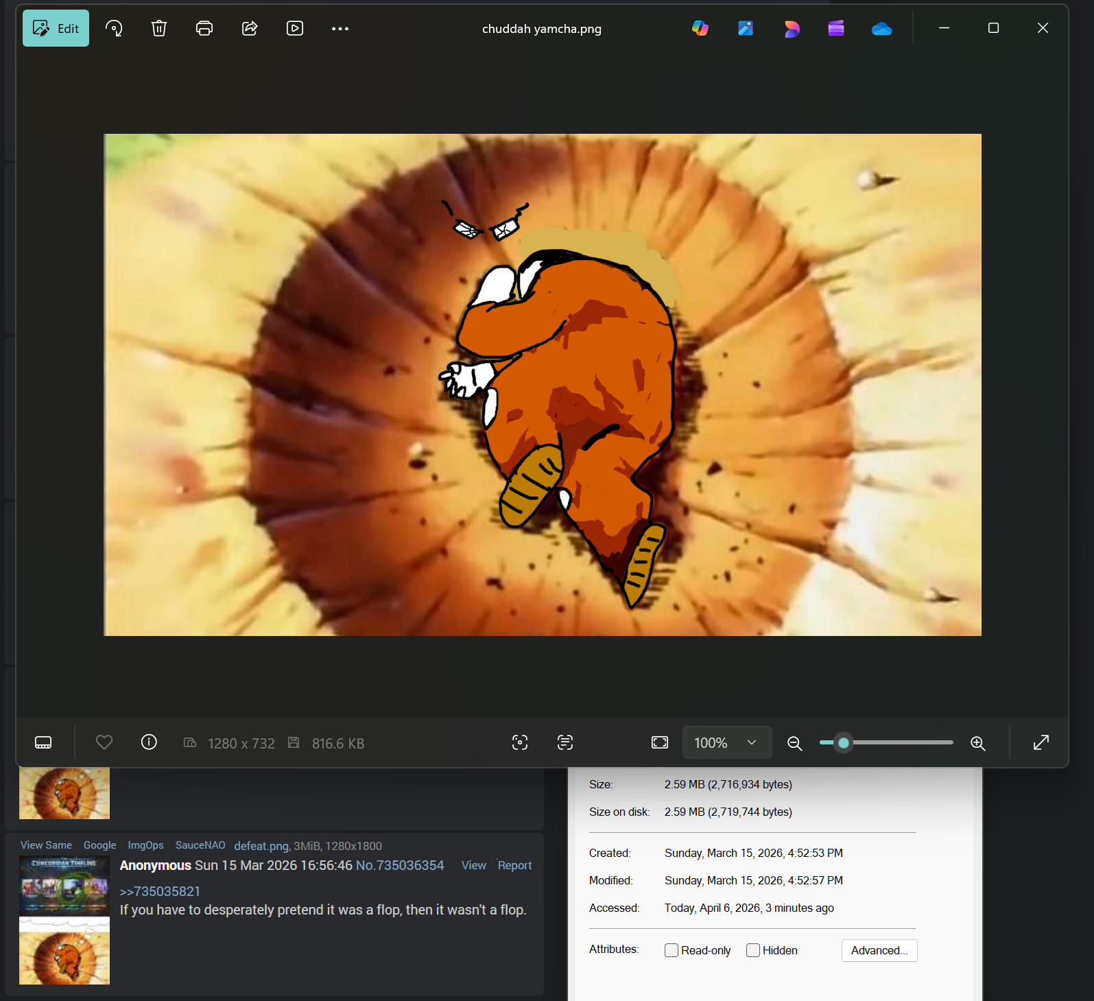Expand the 100% zoom level dropdown
Screen dimensions: 1094x1001
click(x=727, y=742)
